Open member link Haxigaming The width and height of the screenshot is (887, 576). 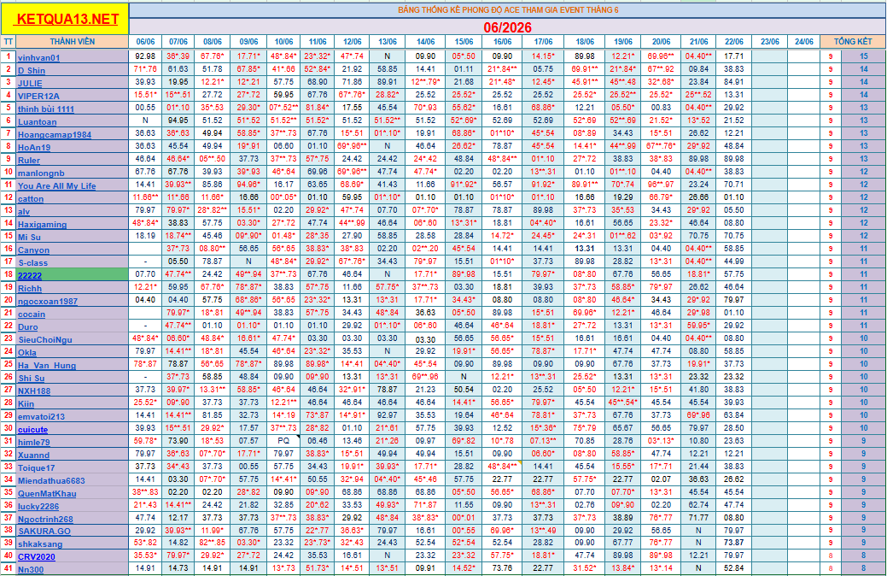pos(42,224)
